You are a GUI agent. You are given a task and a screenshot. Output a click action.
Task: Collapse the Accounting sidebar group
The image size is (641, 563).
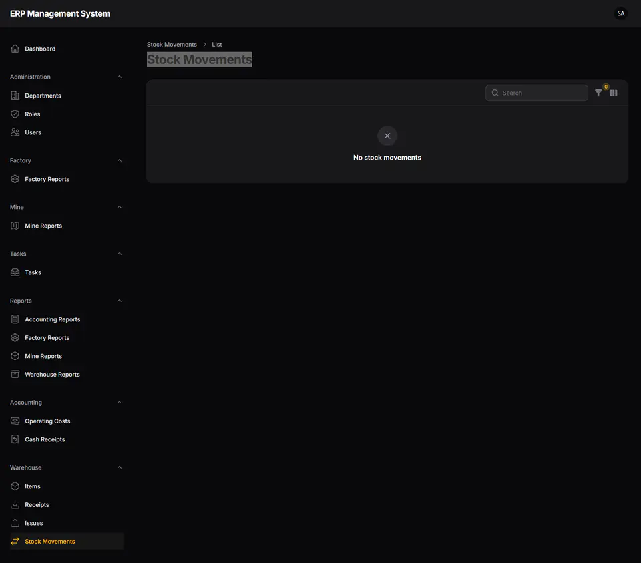120,402
